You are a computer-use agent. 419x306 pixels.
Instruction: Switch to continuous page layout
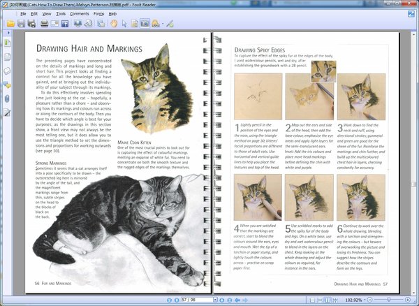pos(320,300)
